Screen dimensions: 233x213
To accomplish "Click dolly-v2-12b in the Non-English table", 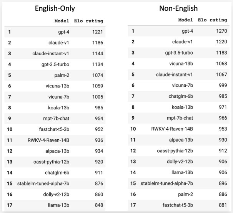I will click(x=180, y=162).
